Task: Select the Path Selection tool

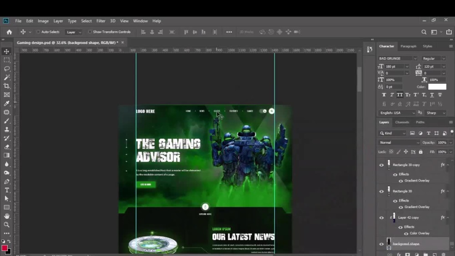Action: (x=7, y=199)
